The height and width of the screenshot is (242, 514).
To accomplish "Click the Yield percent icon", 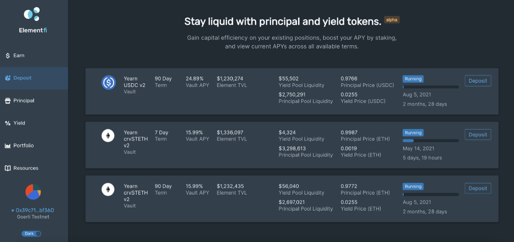I will 8,123.
